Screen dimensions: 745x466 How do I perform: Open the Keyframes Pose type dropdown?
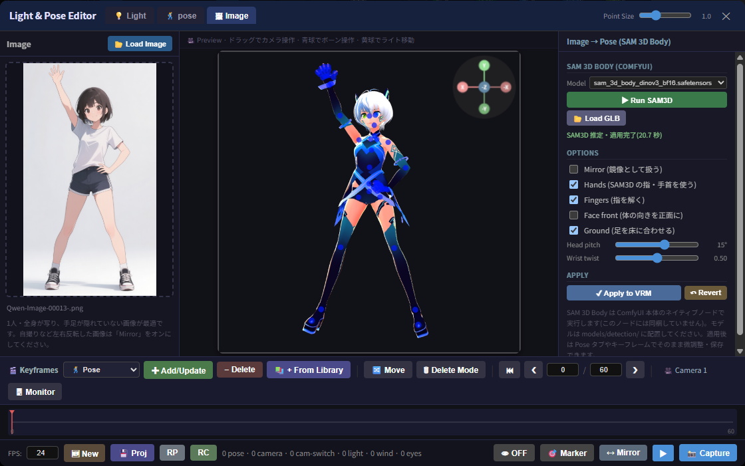102,370
